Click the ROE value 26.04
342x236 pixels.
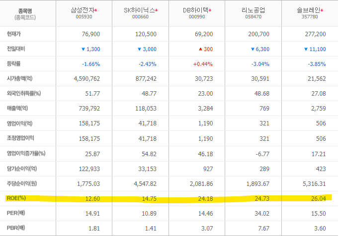point(319,199)
